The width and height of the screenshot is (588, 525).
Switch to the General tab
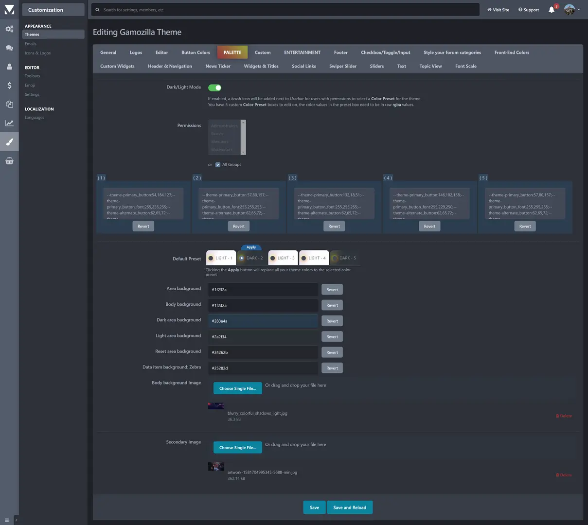click(x=108, y=52)
